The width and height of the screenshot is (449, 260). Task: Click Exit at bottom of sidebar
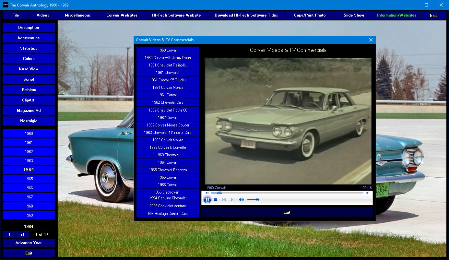29,253
